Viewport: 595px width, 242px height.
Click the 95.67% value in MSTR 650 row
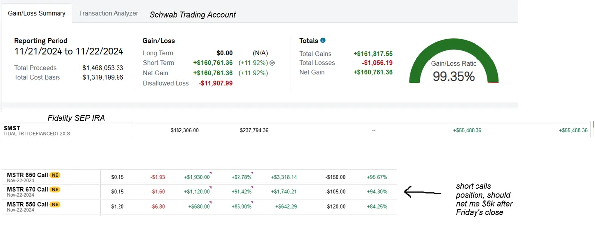[x=377, y=177]
